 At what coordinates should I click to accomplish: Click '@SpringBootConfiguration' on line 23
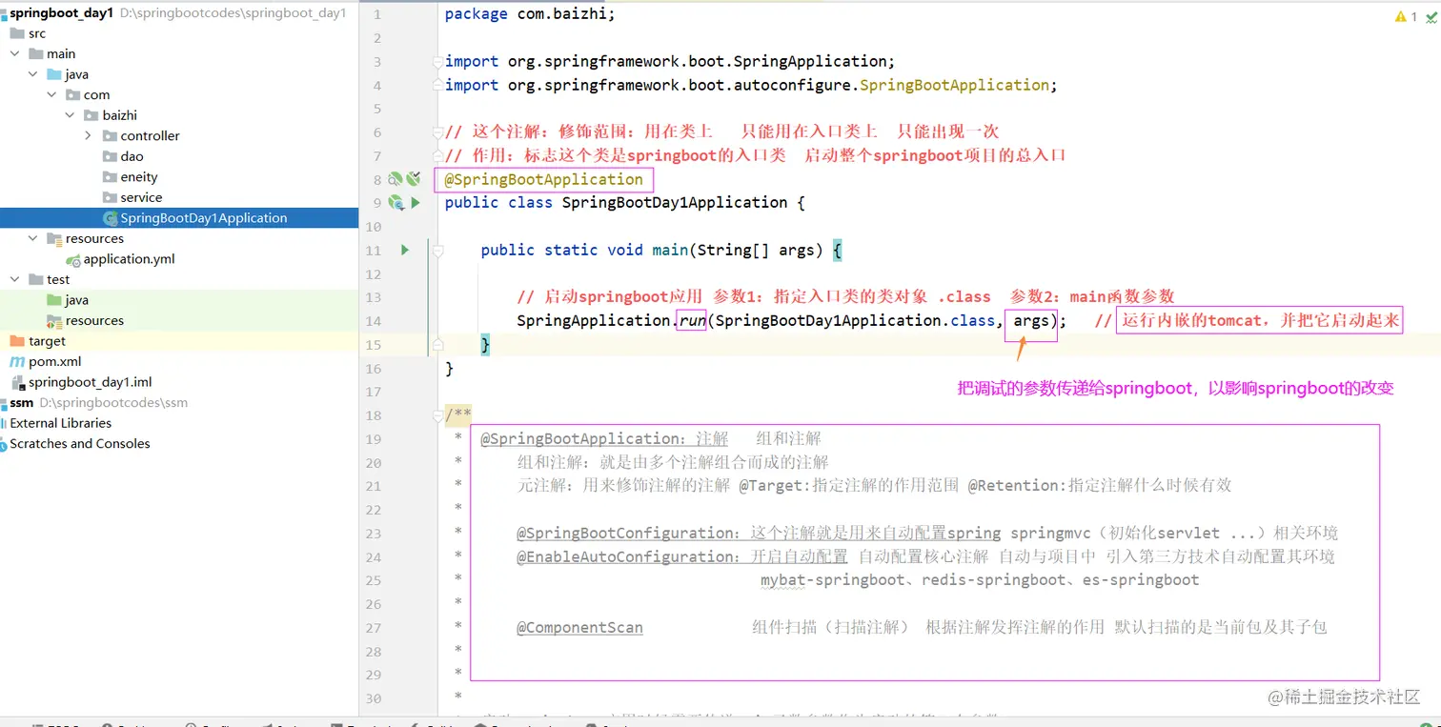pyautogui.click(x=626, y=534)
